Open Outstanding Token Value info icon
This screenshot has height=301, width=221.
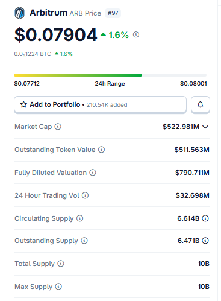point(101,150)
